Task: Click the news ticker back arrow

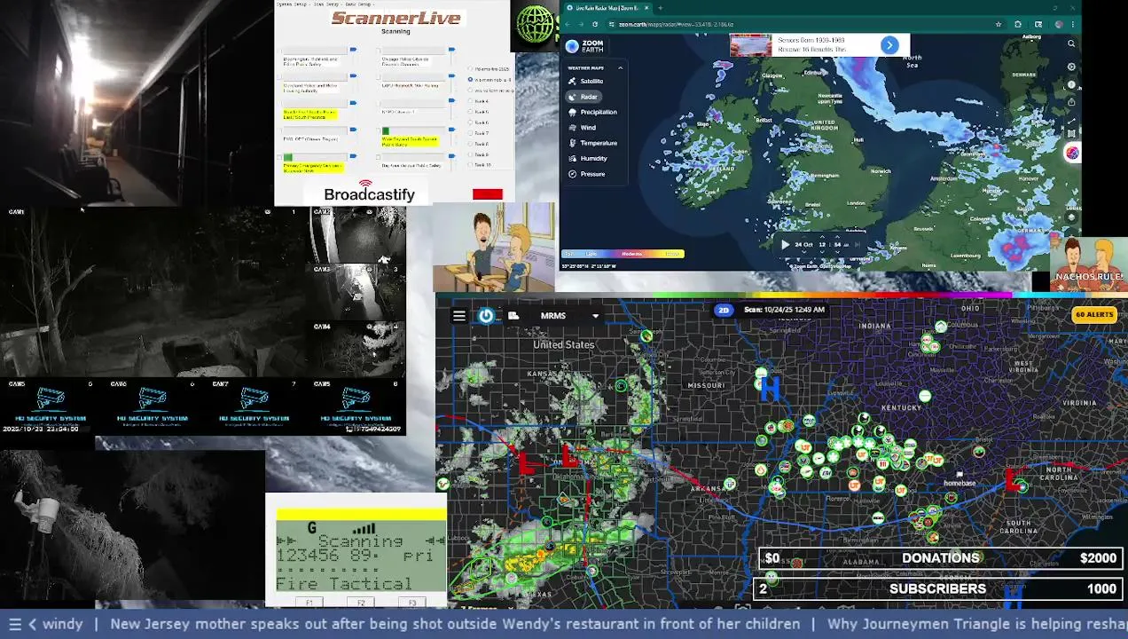Action: [x=33, y=624]
